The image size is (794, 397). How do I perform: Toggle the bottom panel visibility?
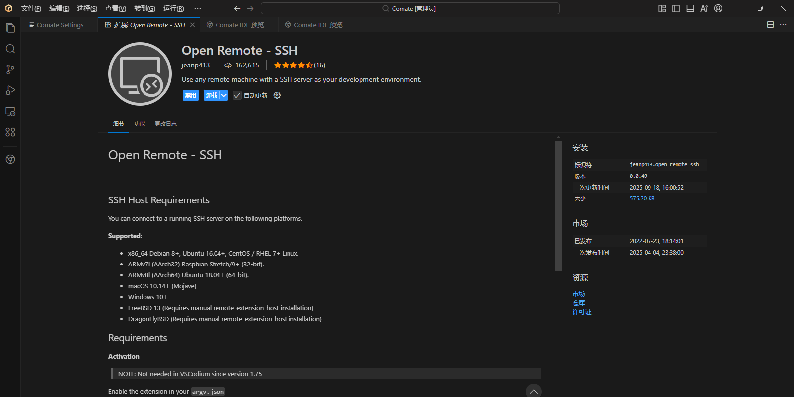[690, 8]
